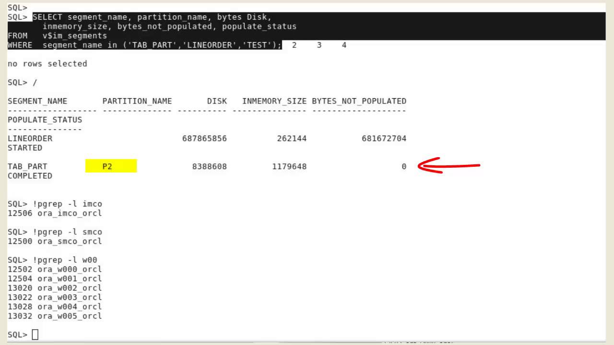Select disk value 687865856

[x=204, y=138]
